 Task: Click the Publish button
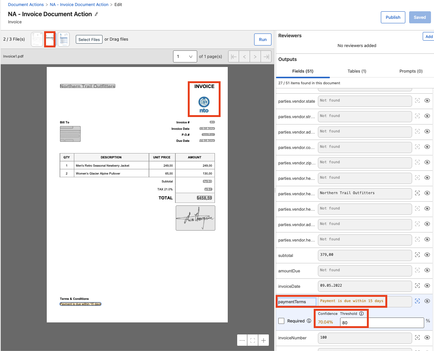pyautogui.click(x=393, y=17)
